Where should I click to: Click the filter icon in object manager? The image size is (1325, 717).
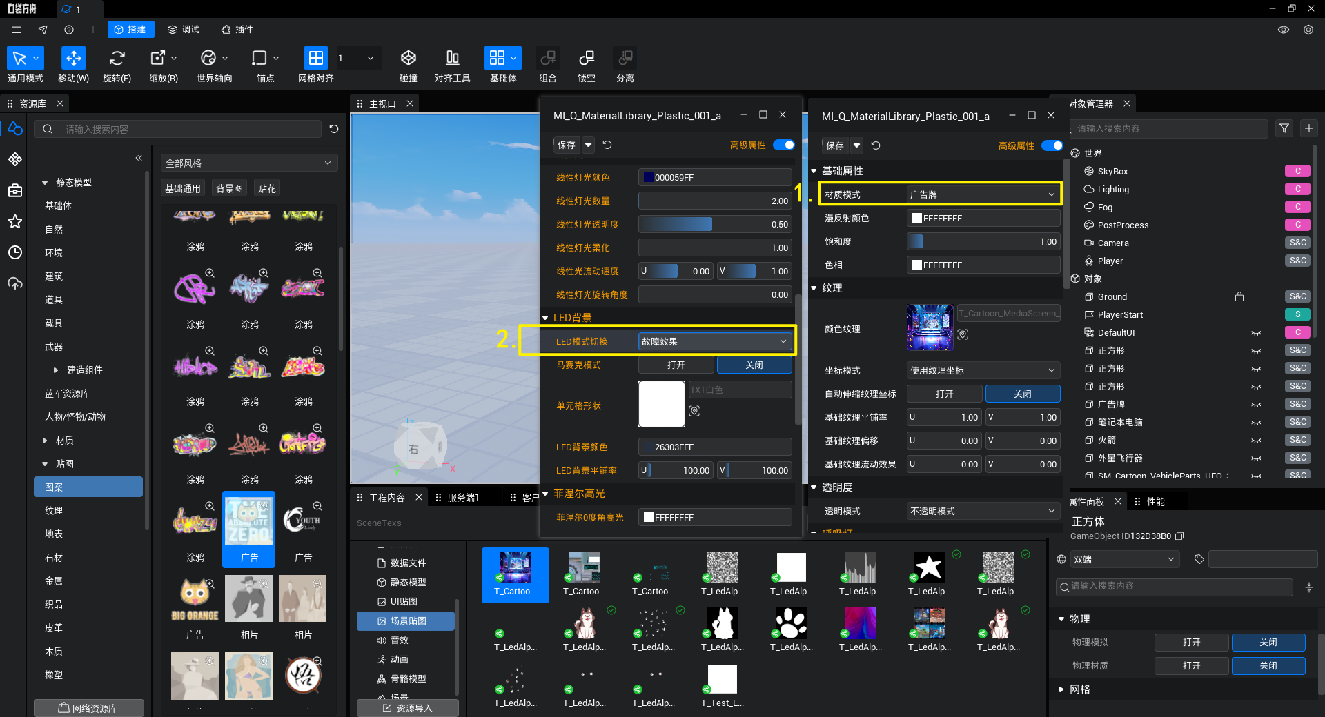pyautogui.click(x=1284, y=128)
